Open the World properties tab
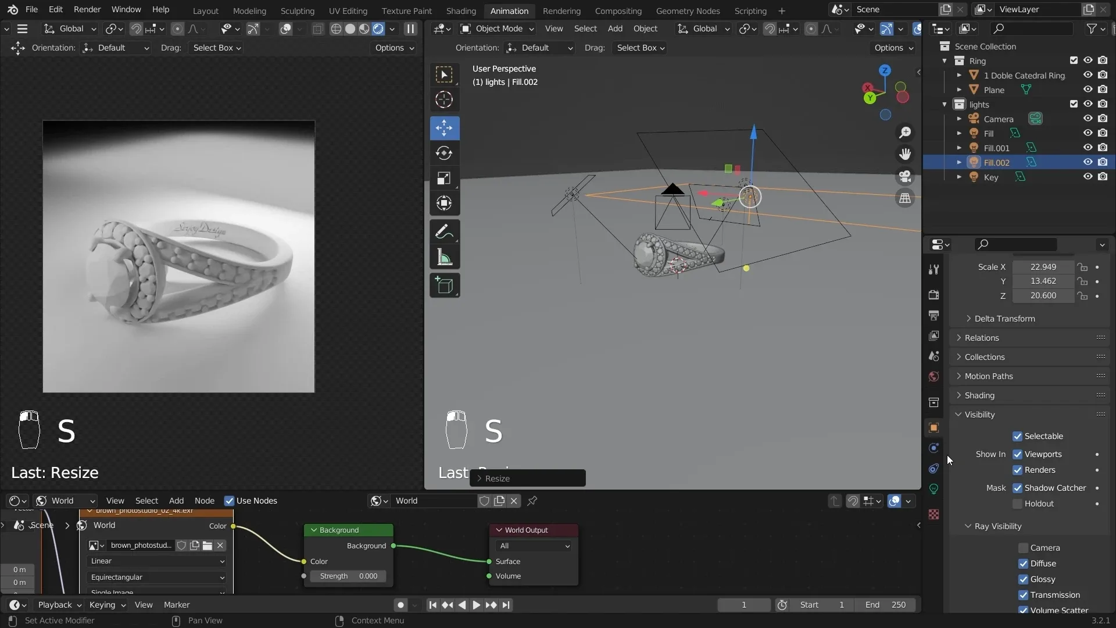The height and width of the screenshot is (628, 1116). click(x=933, y=376)
